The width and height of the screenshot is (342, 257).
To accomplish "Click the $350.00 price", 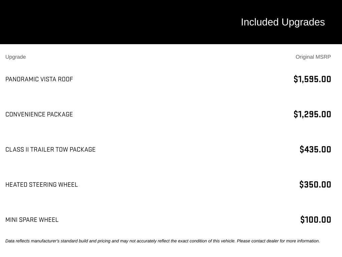I will pos(315,185).
